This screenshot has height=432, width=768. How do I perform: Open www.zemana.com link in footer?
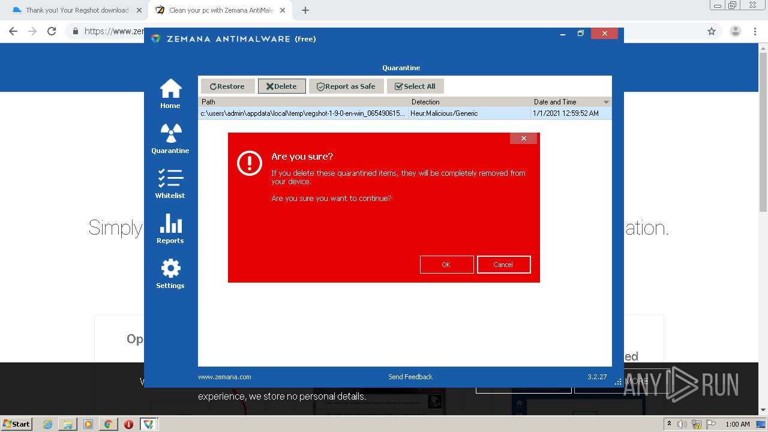coord(224,377)
